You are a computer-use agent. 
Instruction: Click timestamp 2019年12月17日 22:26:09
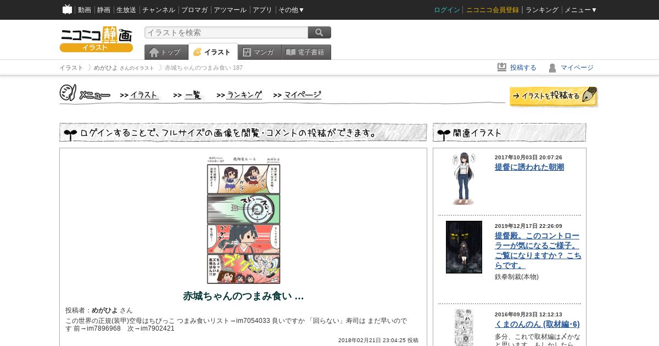pos(528,226)
